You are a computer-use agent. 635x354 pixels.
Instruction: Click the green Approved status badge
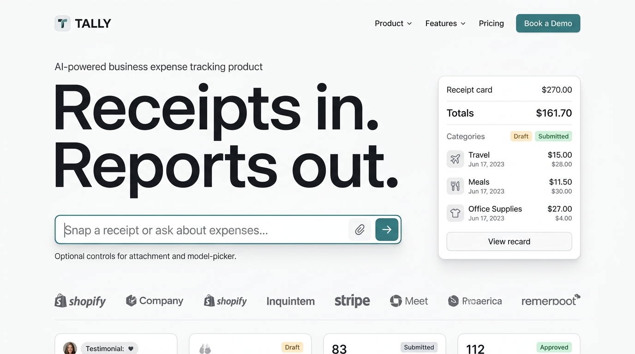pyautogui.click(x=554, y=348)
